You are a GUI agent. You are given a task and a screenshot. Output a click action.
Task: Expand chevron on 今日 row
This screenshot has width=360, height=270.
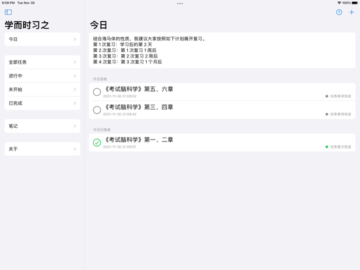tap(75, 39)
